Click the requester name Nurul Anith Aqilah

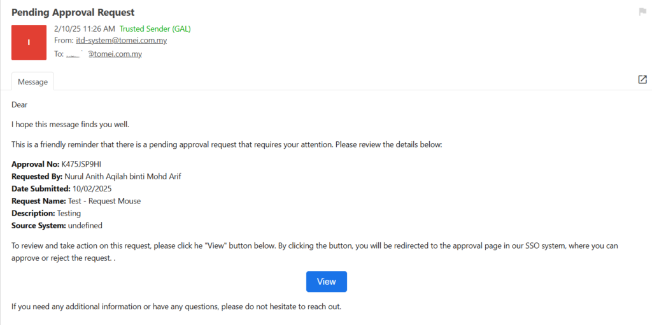123,177
